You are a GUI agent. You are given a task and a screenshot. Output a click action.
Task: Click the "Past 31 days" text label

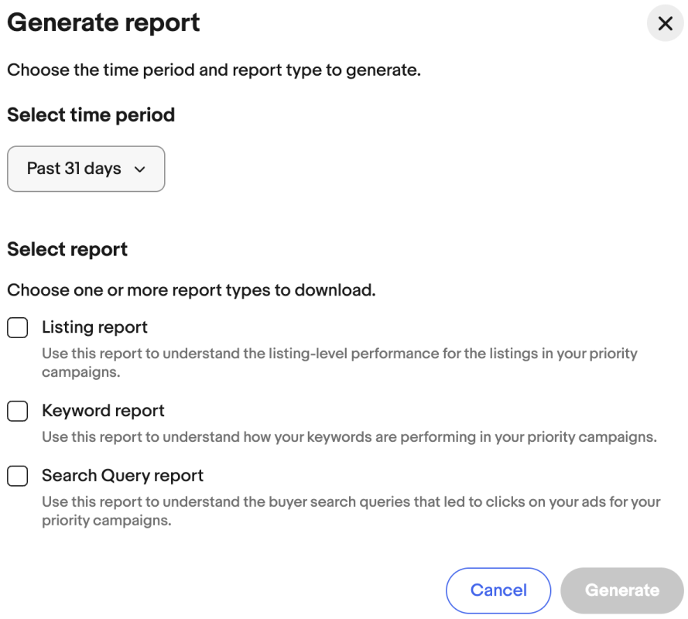pyautogui.click(x=74, y=169)
